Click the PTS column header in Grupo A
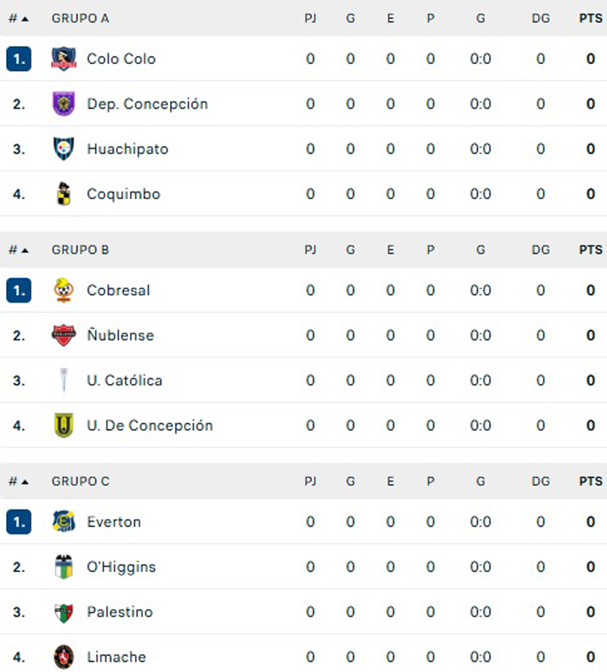Image resolution: width=607 pixels, height=672 pixels. [590, 18]
